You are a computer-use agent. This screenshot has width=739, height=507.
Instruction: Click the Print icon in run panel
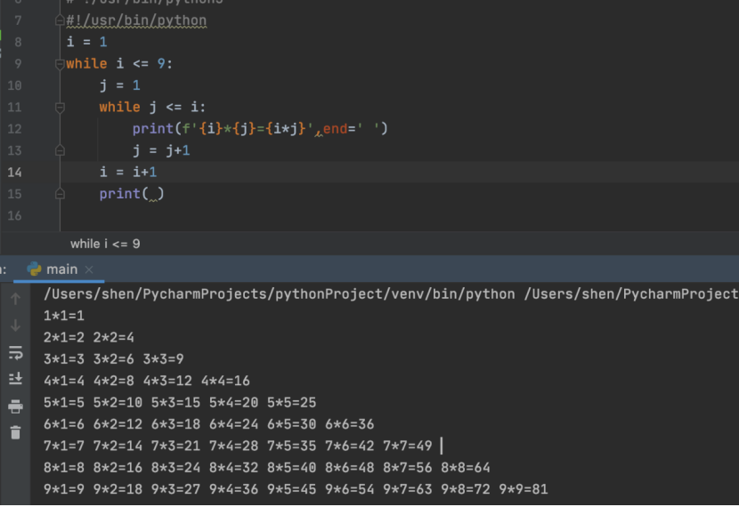tap(15, 406)
